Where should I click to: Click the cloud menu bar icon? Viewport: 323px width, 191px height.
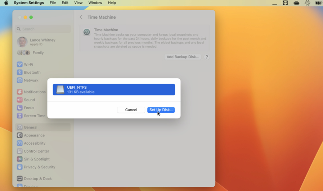coord(296,3)
